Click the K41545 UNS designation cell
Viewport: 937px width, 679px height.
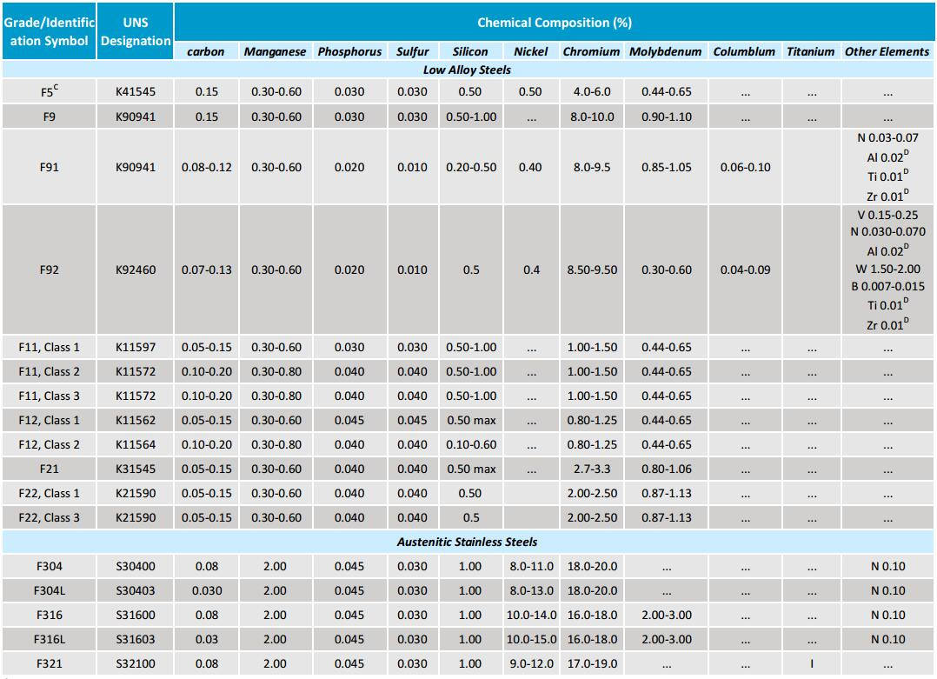click(136, 91)
